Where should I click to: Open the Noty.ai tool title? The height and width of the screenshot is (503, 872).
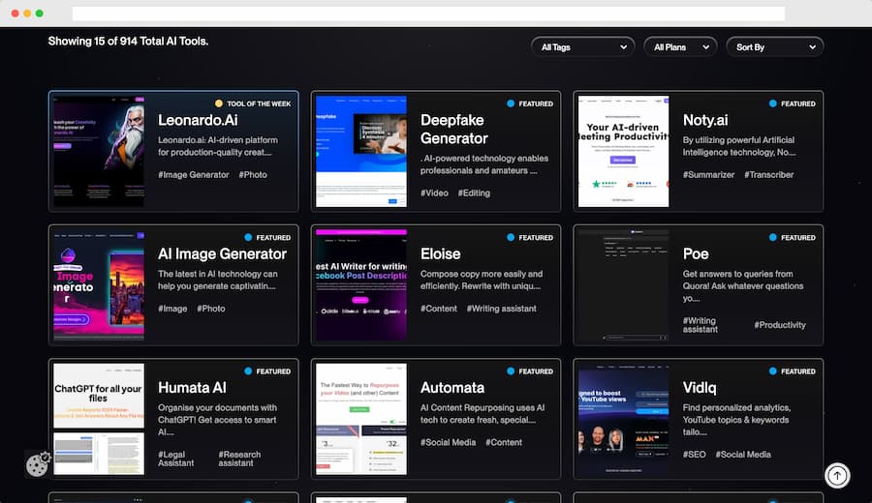705,120
